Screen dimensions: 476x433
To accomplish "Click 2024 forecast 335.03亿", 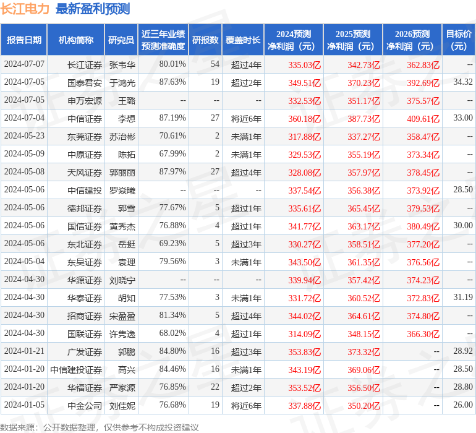I will click(305, 65).
